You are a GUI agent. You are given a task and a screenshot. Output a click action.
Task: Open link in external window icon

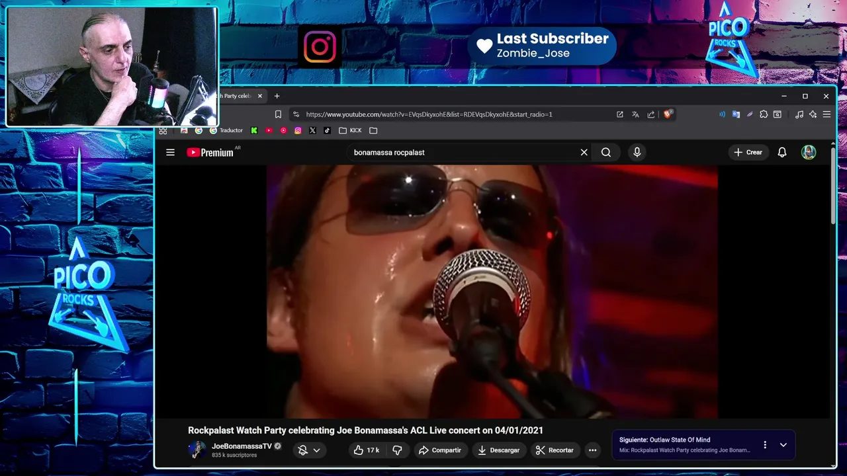(x=620, y=114)
